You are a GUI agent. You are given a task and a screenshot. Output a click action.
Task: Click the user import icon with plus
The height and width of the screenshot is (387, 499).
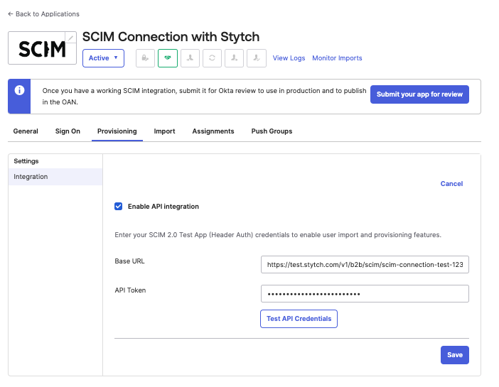pyautogui.click(x=190, y=58)
